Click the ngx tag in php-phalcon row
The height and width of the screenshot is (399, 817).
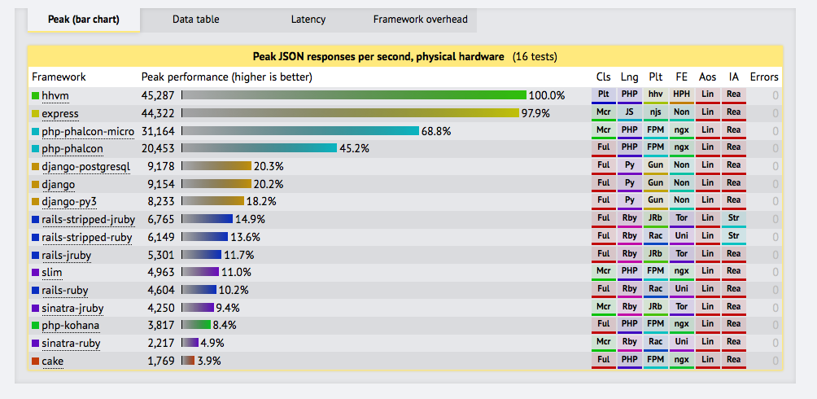[x=682, y=149]
